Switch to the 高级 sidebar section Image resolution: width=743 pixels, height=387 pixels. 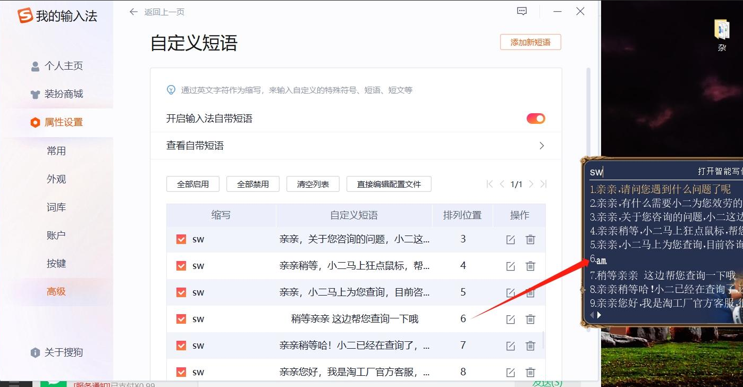click(x=56, y=291)
